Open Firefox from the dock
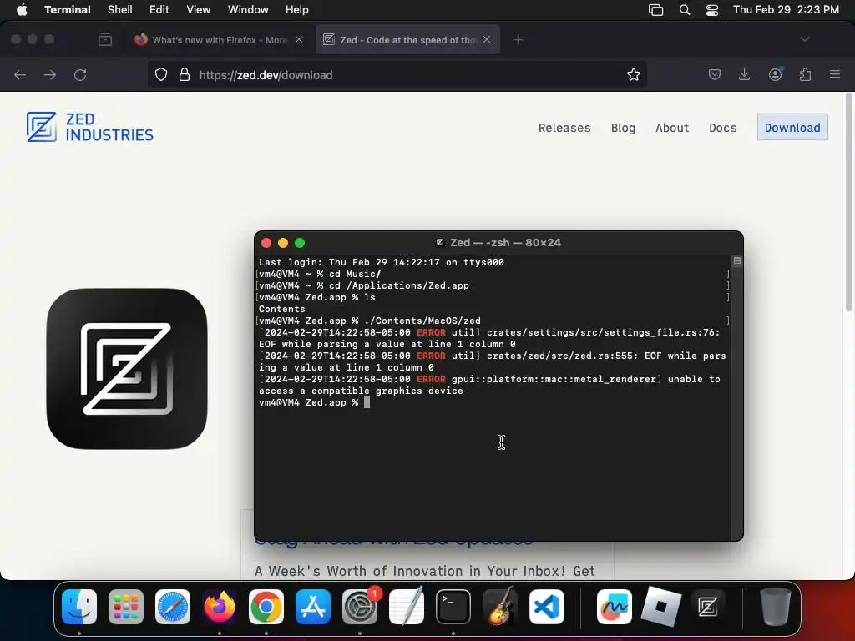 (220, 607)
